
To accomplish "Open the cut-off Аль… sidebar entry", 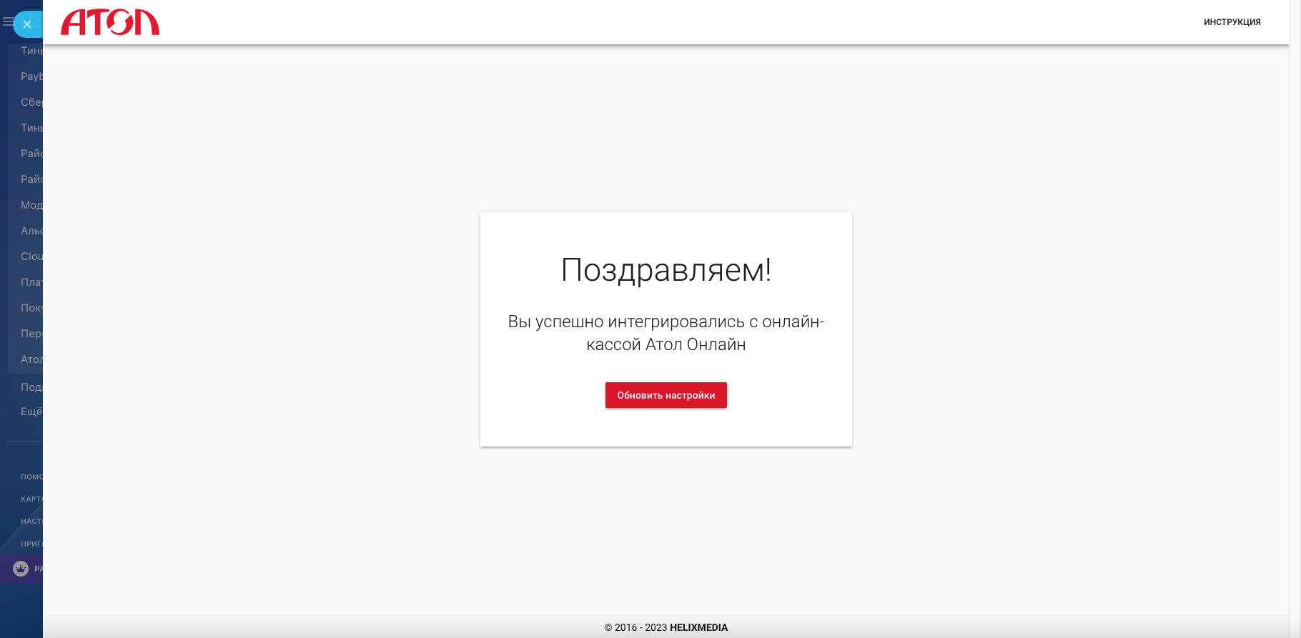I will (x=31, y=231).
